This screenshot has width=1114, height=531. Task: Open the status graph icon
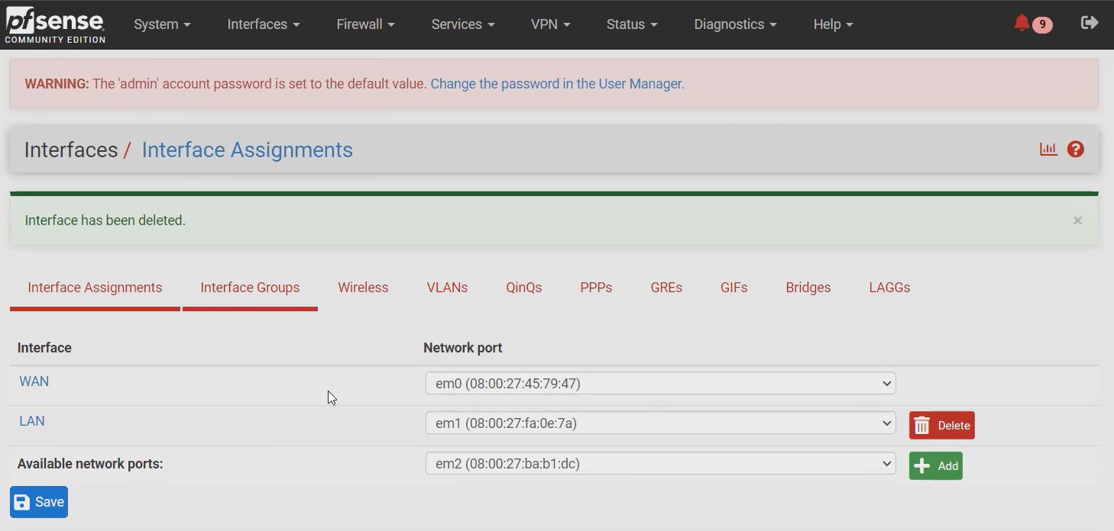click(x=1048, y=150)
